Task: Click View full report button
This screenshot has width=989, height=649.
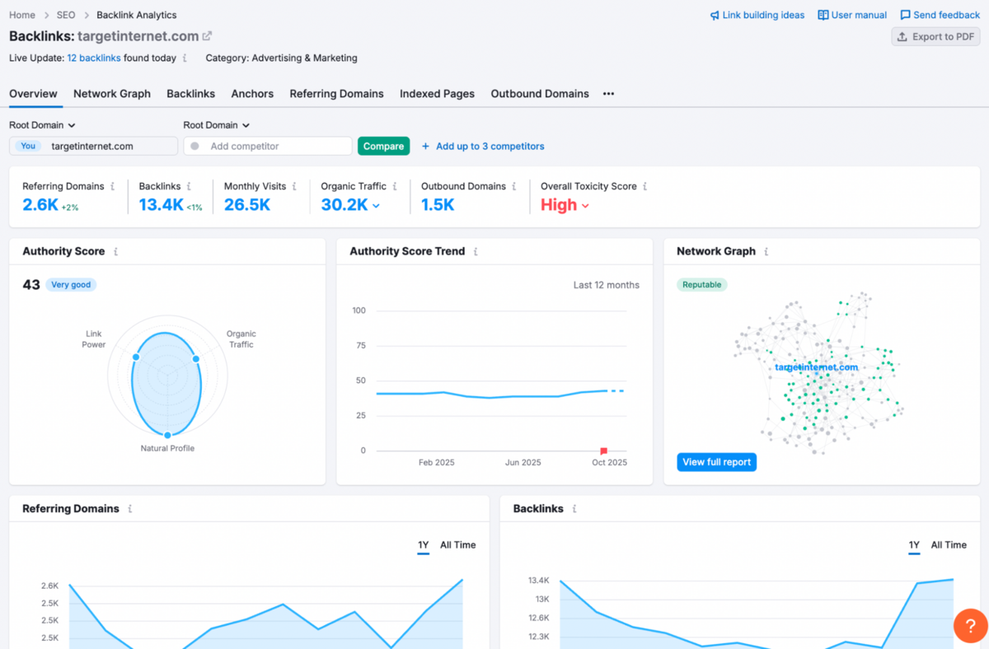Action: point(716,462)
